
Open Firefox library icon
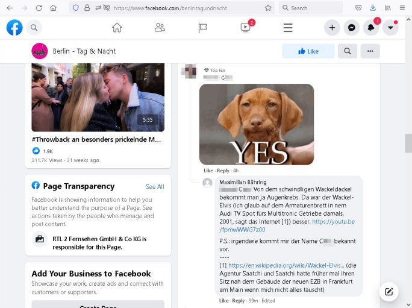pos(387,8)
